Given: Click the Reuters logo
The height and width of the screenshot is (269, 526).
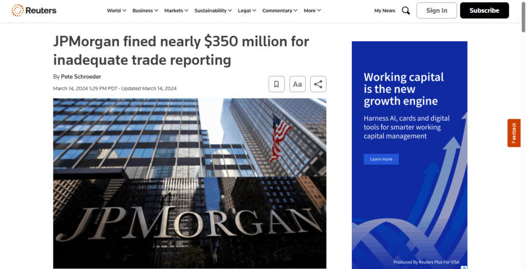Looking at the screenshot, I should (34, 10).
